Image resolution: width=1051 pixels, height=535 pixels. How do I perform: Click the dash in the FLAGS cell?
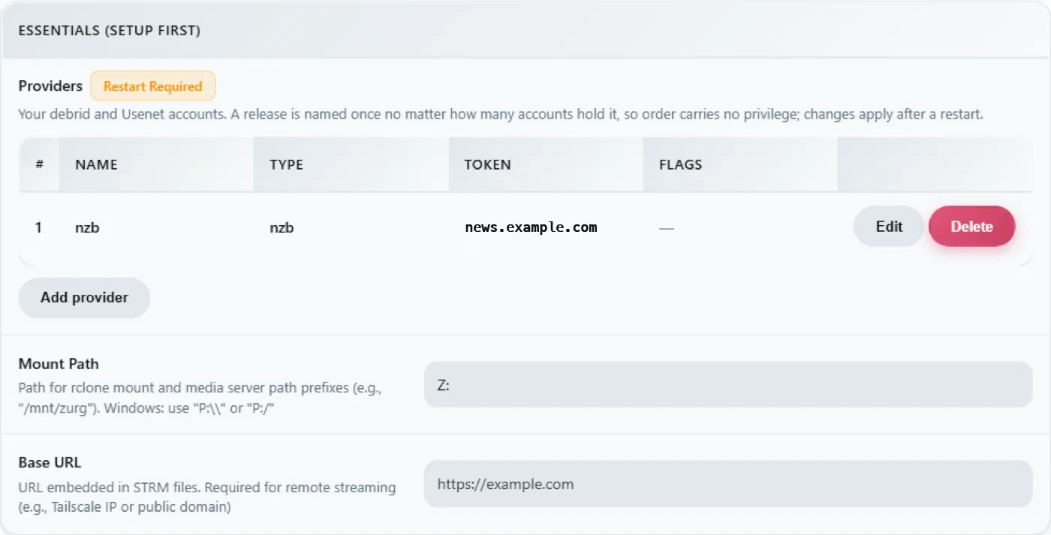click(666, 227)
